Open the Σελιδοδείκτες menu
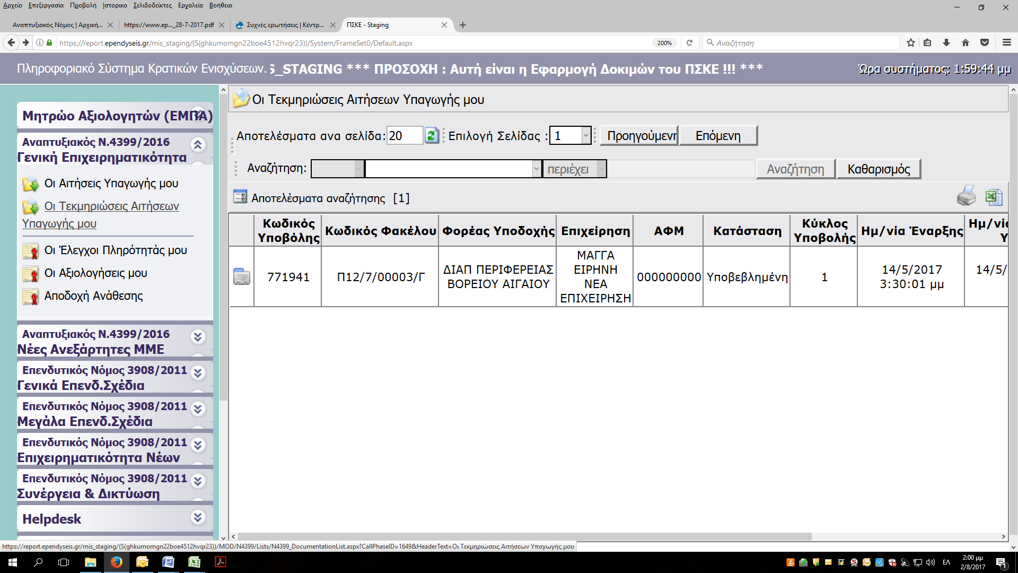This screenshot has height=573, width=1018. click(152, 5)
